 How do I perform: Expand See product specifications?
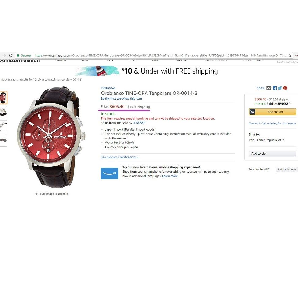[x=120, y=157]
